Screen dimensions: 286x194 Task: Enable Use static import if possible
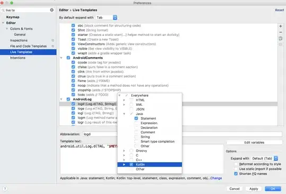tap(236, 169)
